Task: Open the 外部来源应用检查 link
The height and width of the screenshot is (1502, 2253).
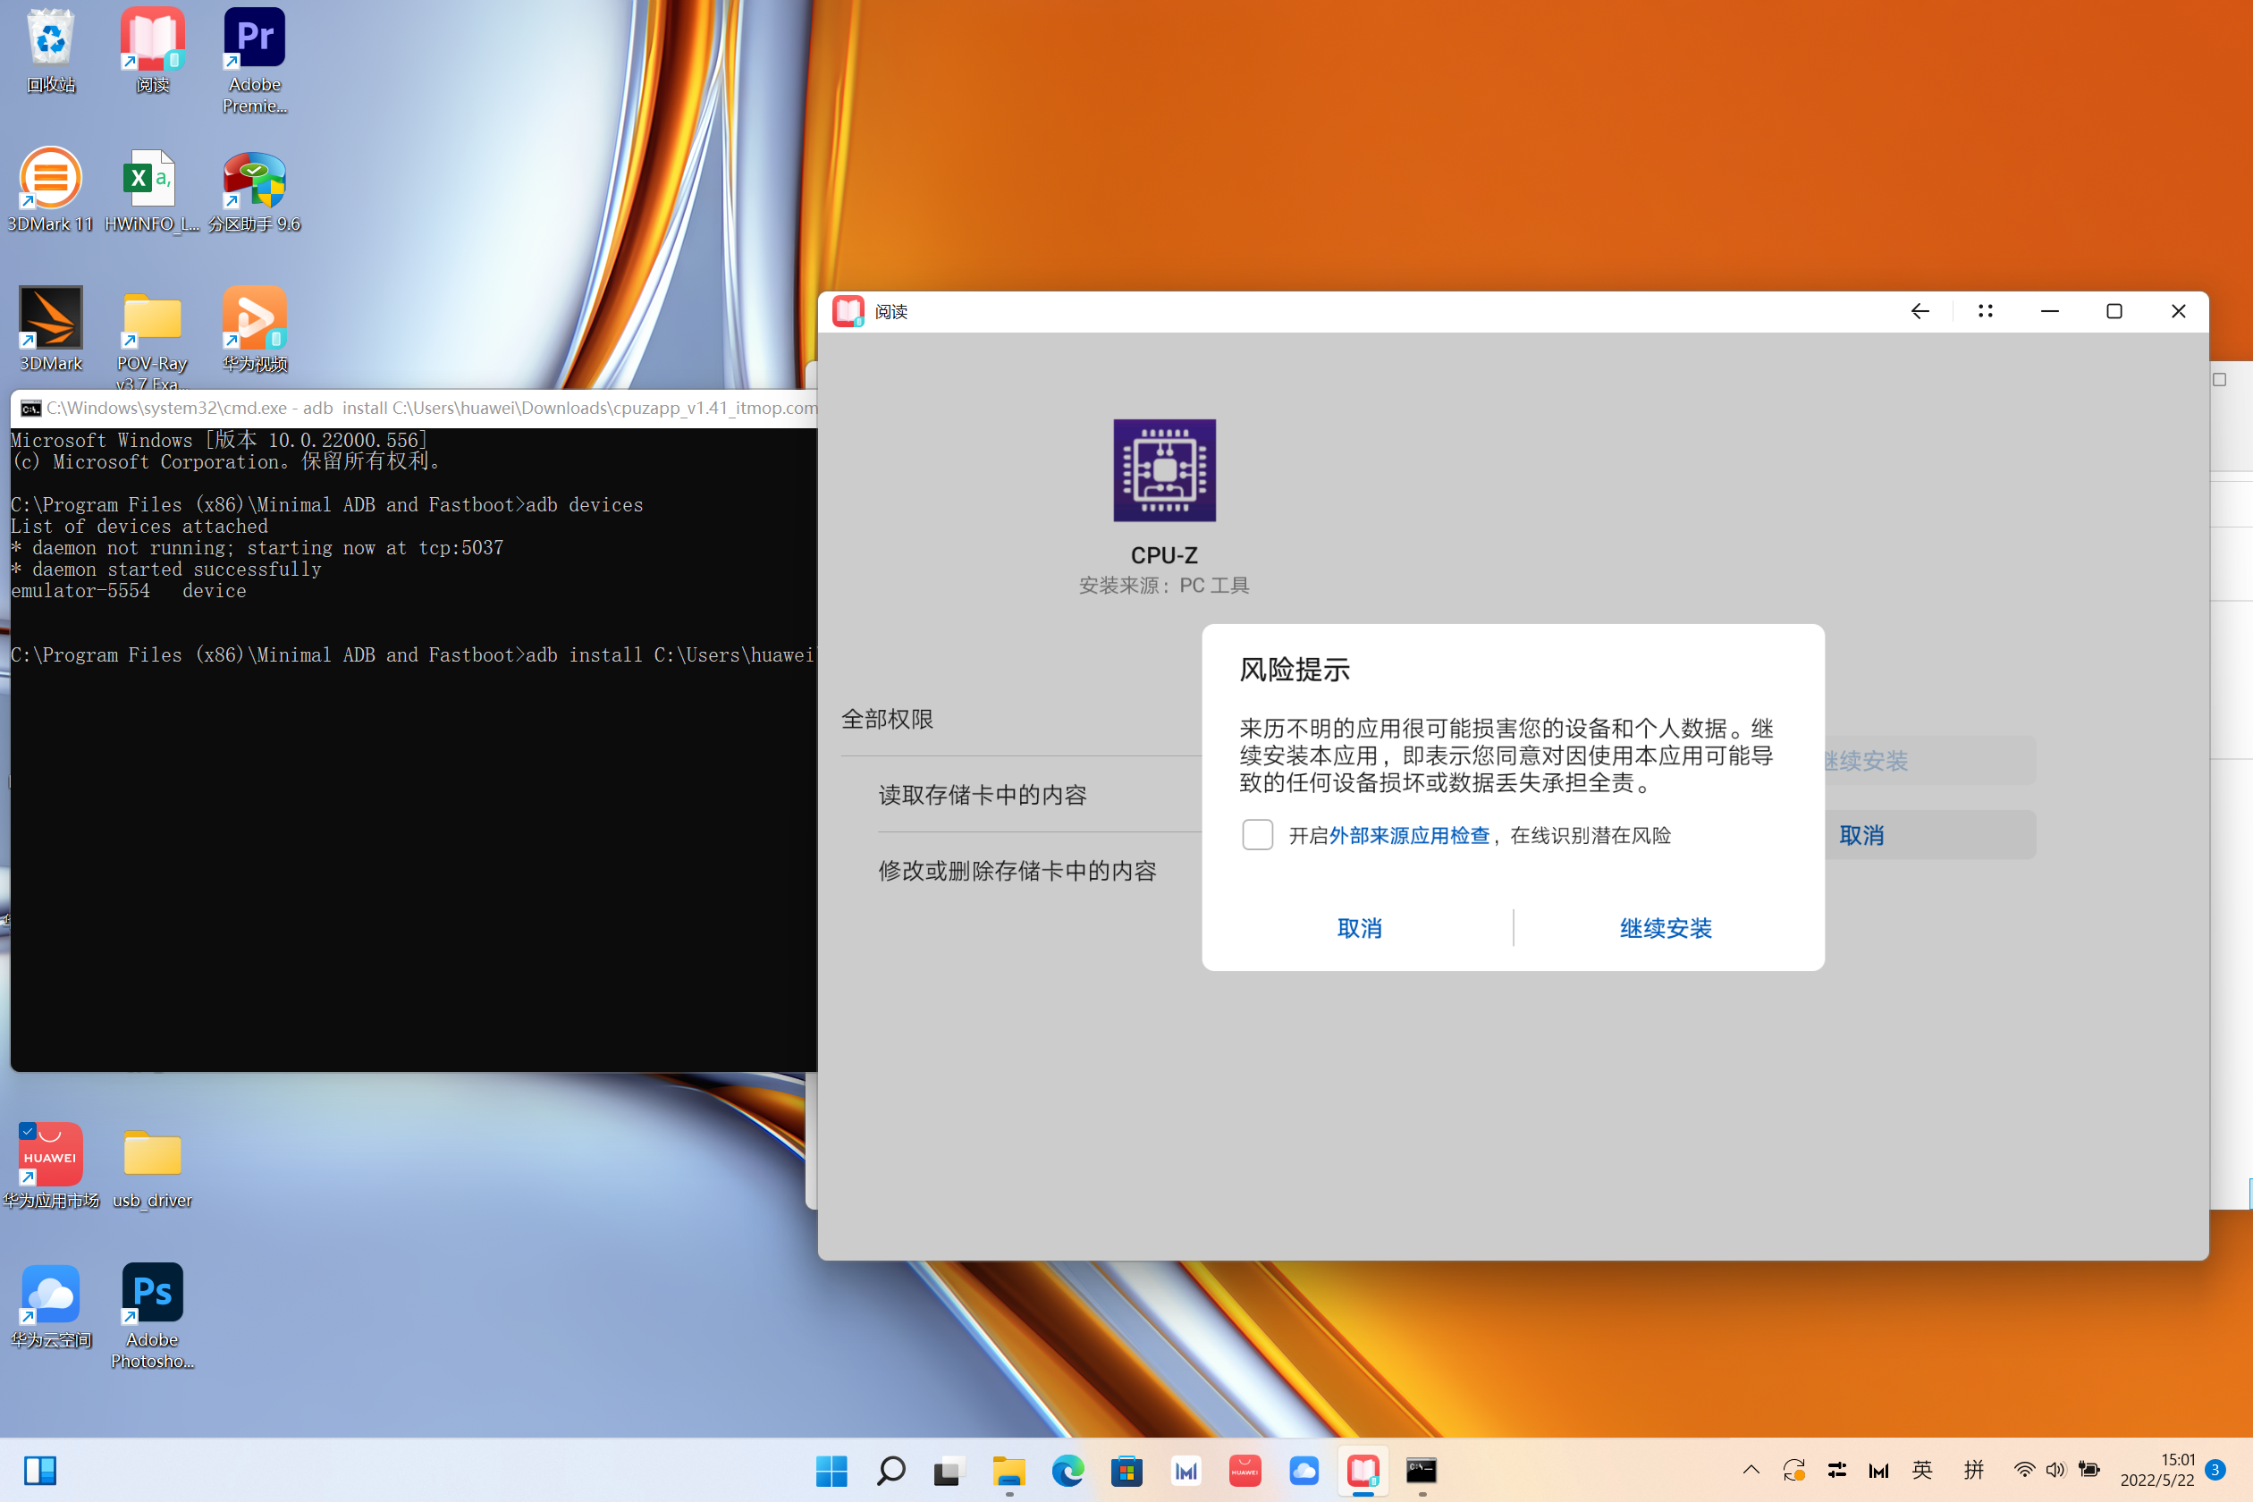Action: [1409, 835]
